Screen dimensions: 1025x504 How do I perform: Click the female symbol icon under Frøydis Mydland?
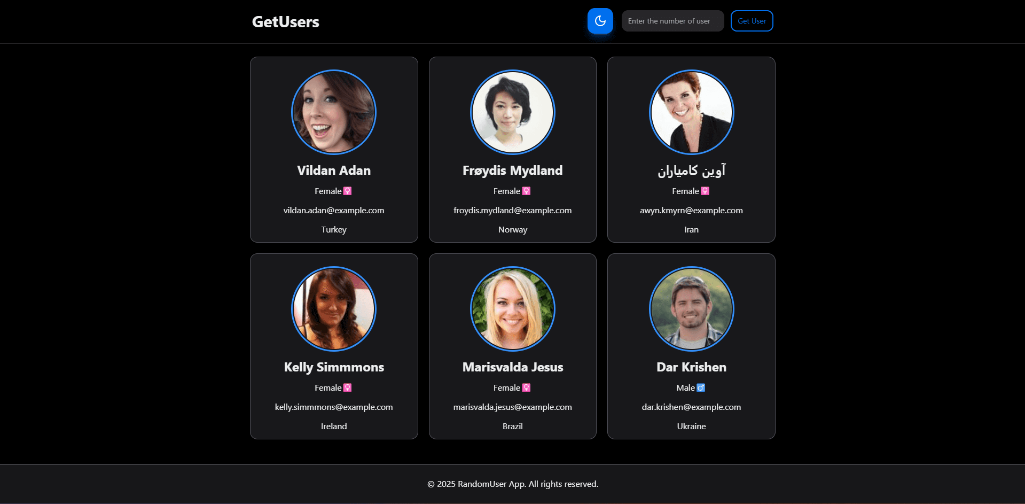526,191
